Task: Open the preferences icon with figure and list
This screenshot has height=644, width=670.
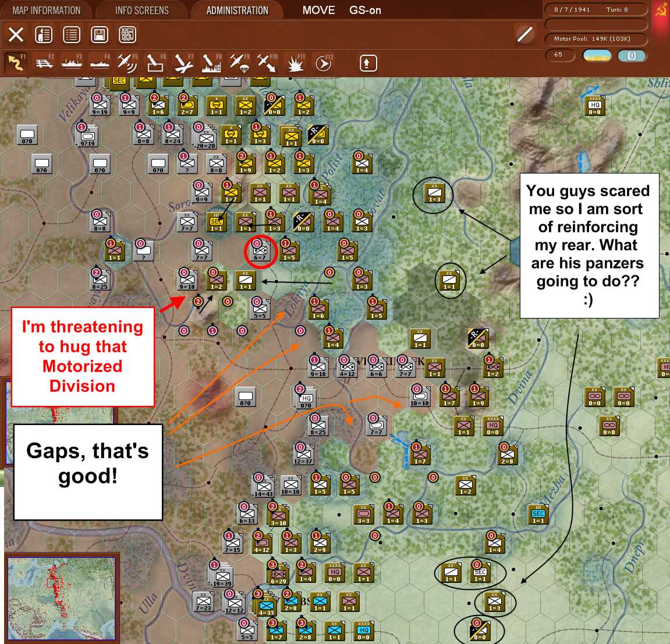Action: 44,34
